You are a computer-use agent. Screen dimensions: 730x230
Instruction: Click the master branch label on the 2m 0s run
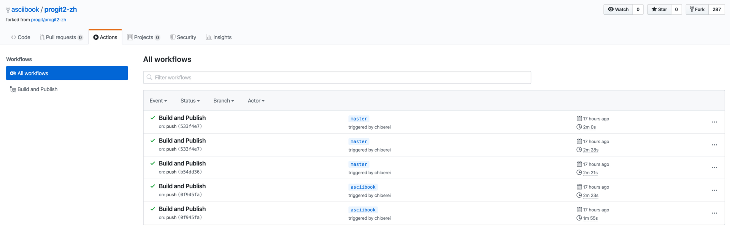pyautogui.click(x=359, y=119)
